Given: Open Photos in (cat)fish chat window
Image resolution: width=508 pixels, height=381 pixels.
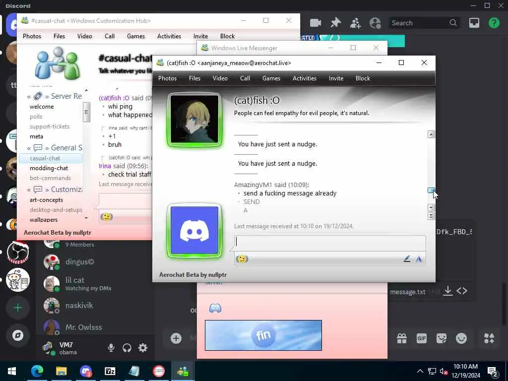Looking at the screenshot, I should point(167,78).
